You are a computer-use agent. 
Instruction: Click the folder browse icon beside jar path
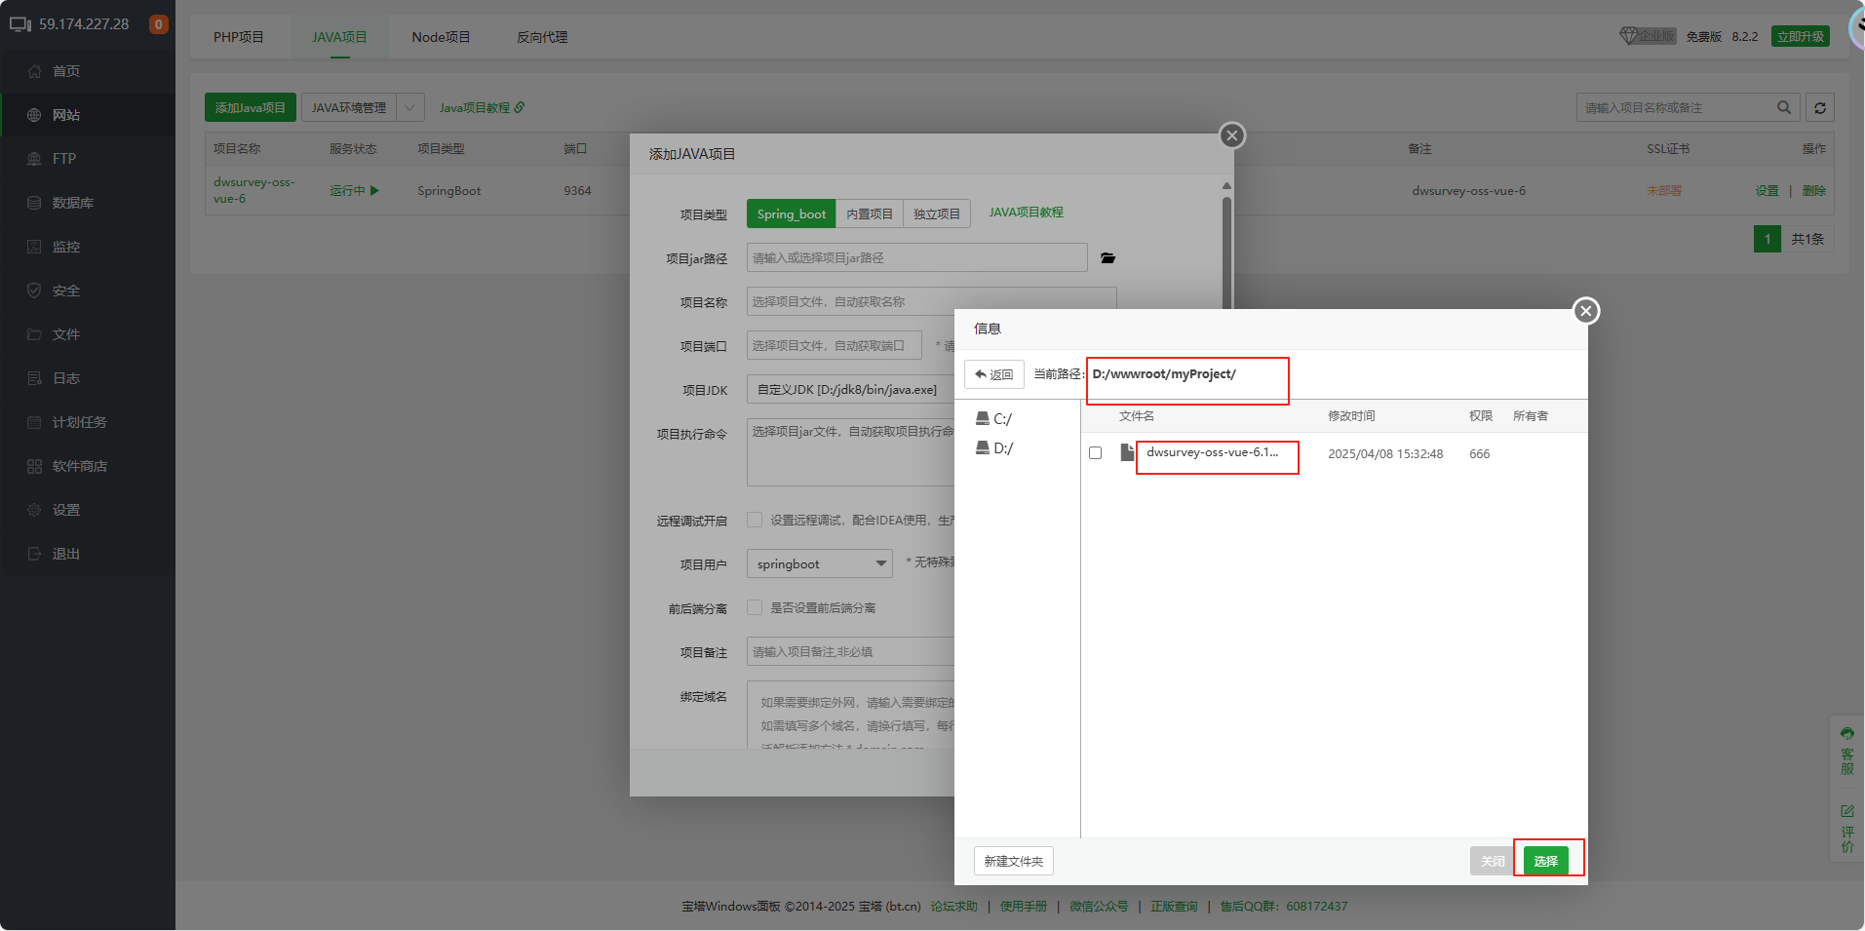1107,258
